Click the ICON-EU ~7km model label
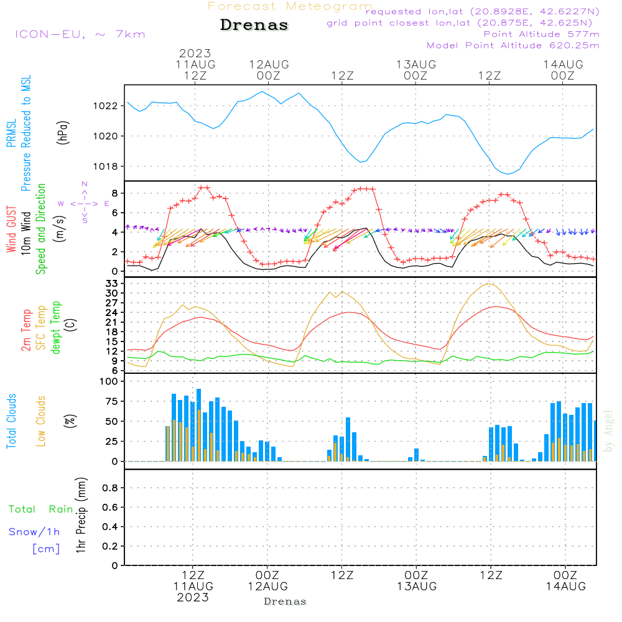Screen dimensions: 622x622 click(x=80, y=34)
